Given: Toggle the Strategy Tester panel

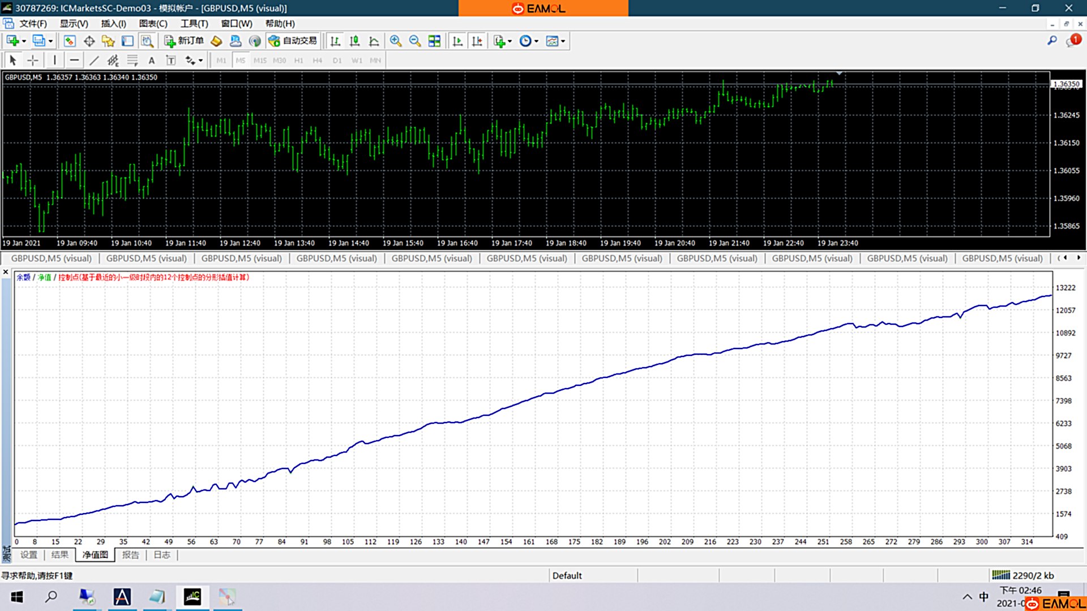Looking at the screenshot, I should pyautogui.click(x=147, y=41).
